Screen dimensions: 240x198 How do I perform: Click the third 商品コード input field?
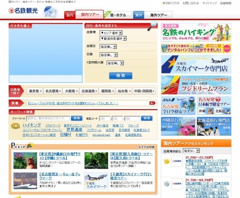pyautogui.click(x=132, y=119)
